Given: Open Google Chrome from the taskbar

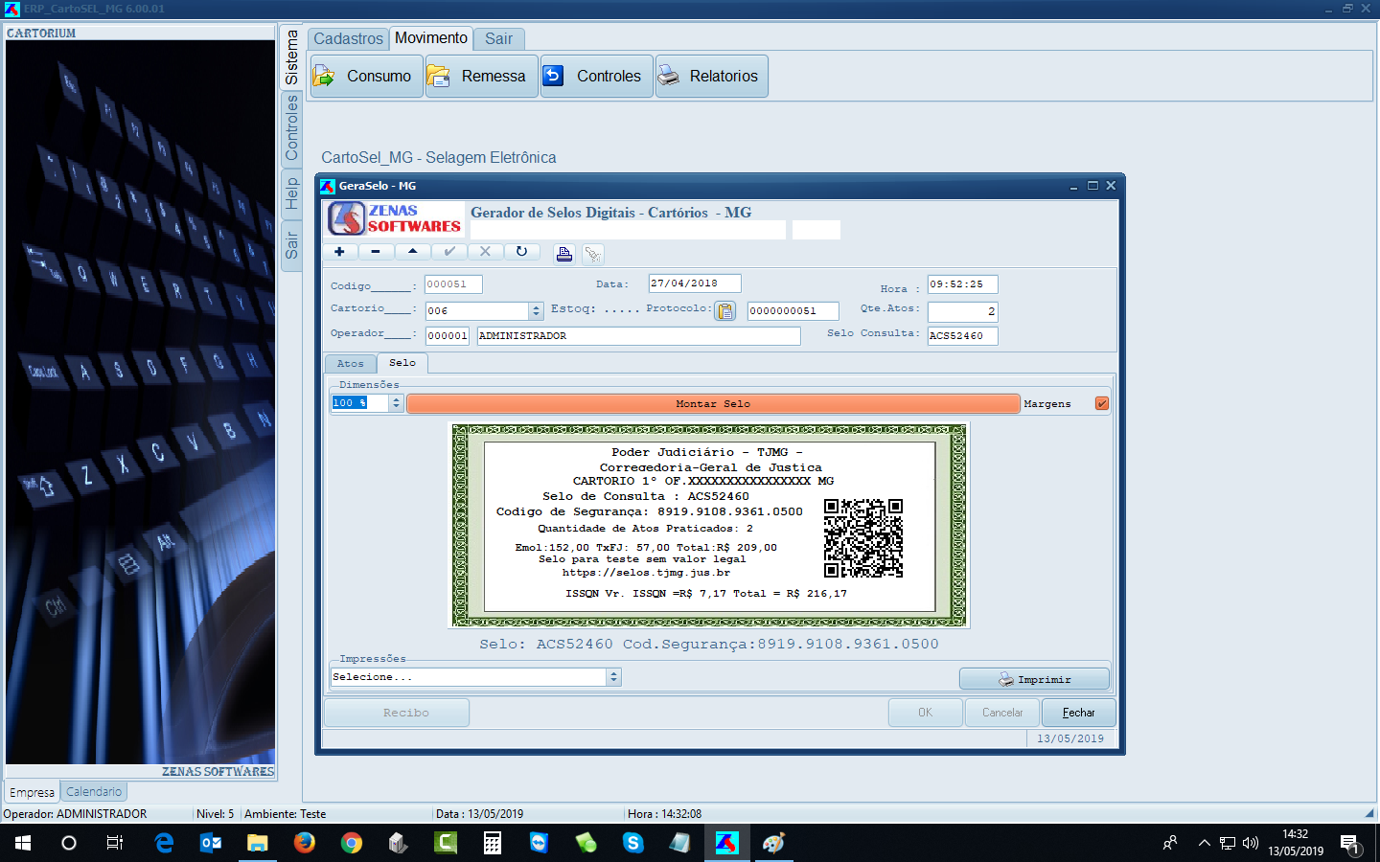Looking at the screenshot, I should coord(352,843).
